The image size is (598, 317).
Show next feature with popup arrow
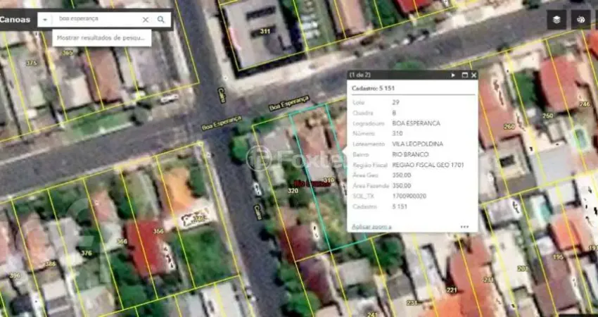[453, 75]
